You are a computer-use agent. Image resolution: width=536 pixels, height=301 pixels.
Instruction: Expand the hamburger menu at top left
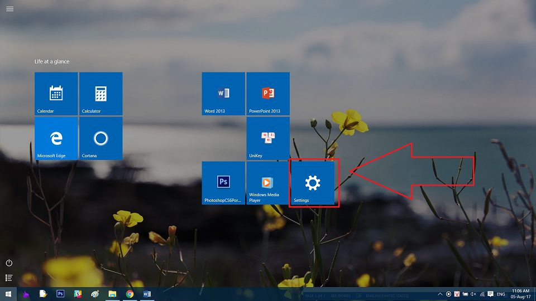click(x=10, y=9)
